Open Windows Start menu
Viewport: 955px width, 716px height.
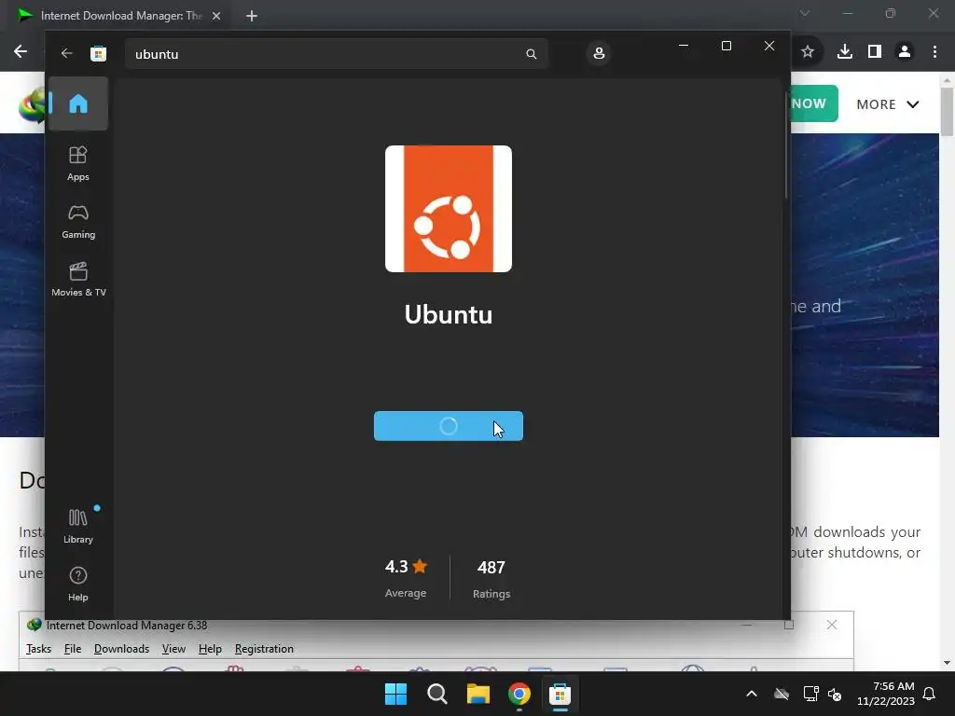[x=395, y=694]
